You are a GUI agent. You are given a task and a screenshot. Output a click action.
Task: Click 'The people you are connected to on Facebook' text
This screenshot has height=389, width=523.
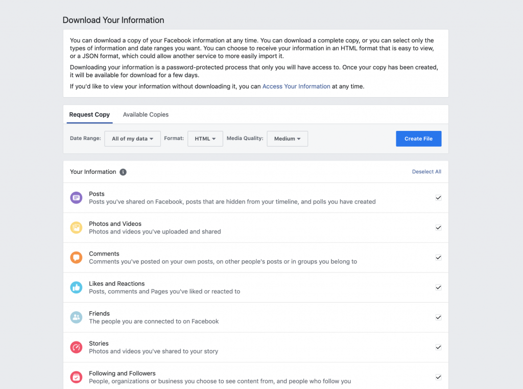click(154, 321)
